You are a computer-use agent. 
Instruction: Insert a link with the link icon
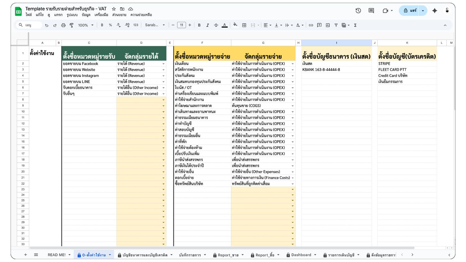coord(311,25)
